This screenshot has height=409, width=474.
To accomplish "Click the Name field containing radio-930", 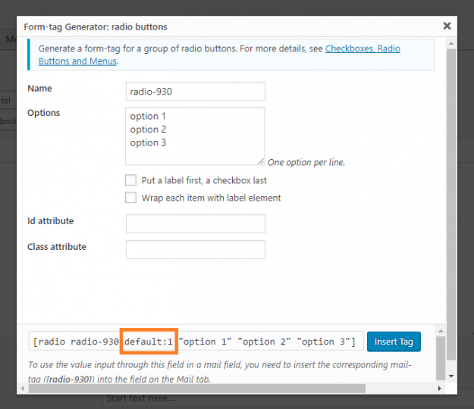I will click(x=196, y=91).
